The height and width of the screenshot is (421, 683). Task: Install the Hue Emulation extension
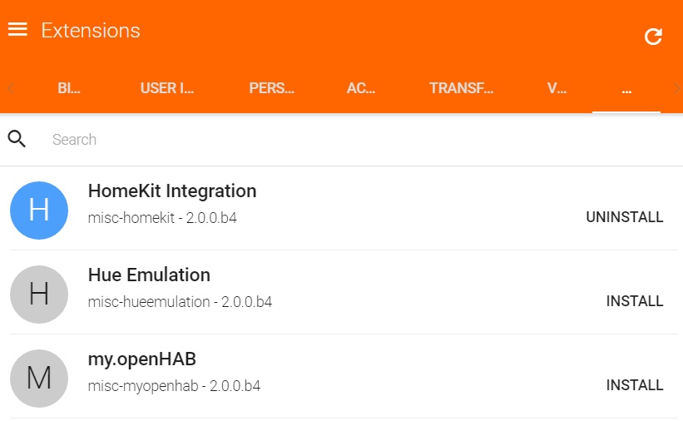point(635,300)
